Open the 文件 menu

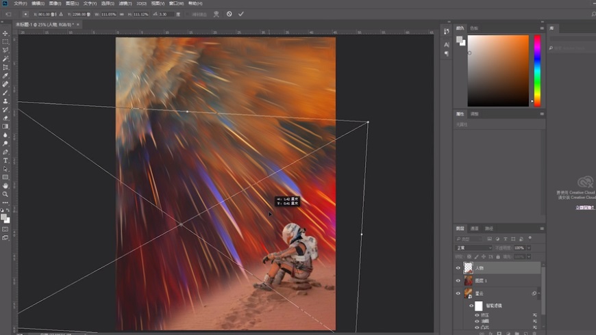click(20, 3)
